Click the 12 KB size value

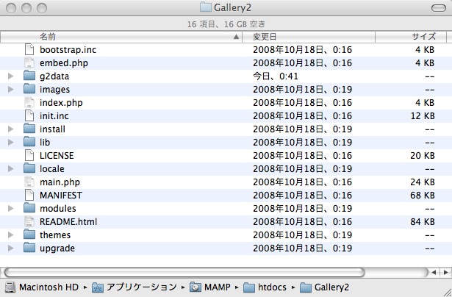[423, 116]
